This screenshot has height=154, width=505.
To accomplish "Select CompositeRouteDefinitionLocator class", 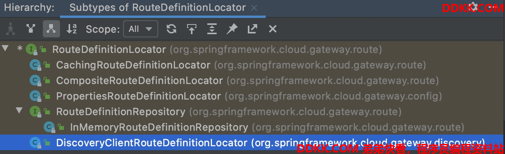I will (139, 80).
